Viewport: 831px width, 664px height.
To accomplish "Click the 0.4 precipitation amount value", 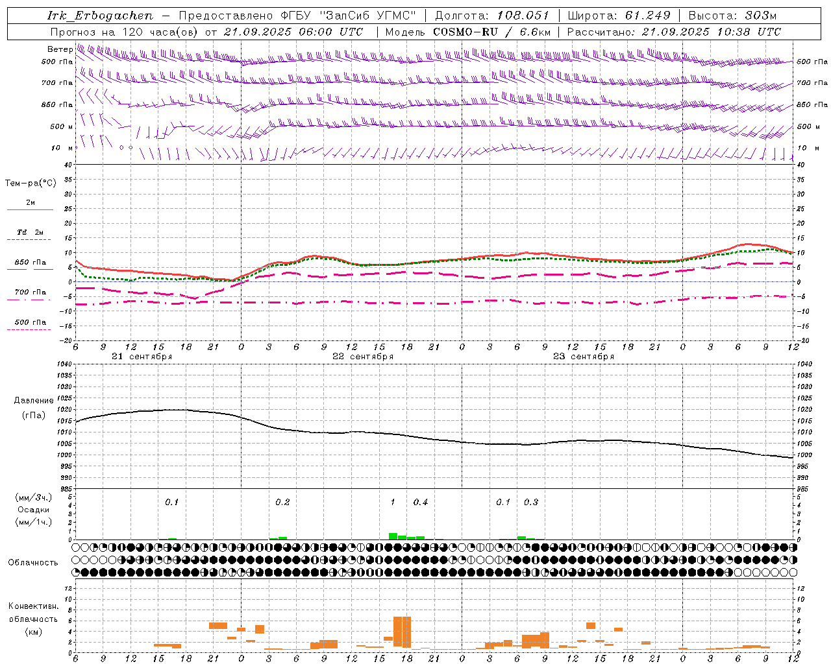I will pos(421,502).
